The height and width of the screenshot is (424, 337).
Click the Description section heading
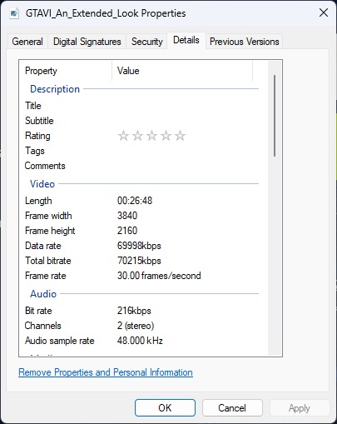55,89
